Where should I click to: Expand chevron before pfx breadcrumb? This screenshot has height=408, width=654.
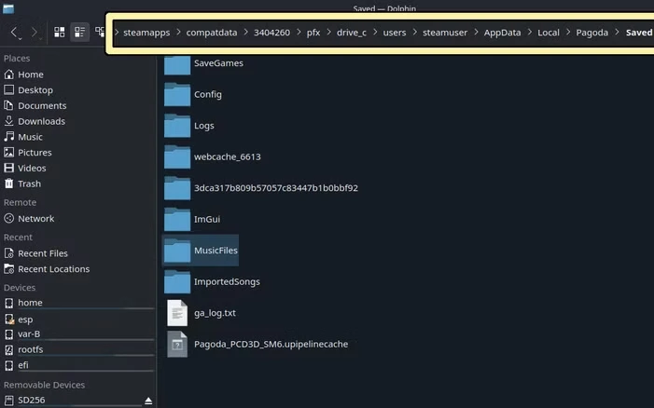click(x=299, y=32)
